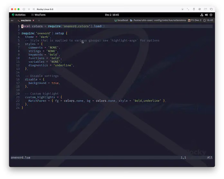Click the /home/utm-user/.config/nvim/lua/extensions path
Screen dimensions: 224x179
coord(160,20)
